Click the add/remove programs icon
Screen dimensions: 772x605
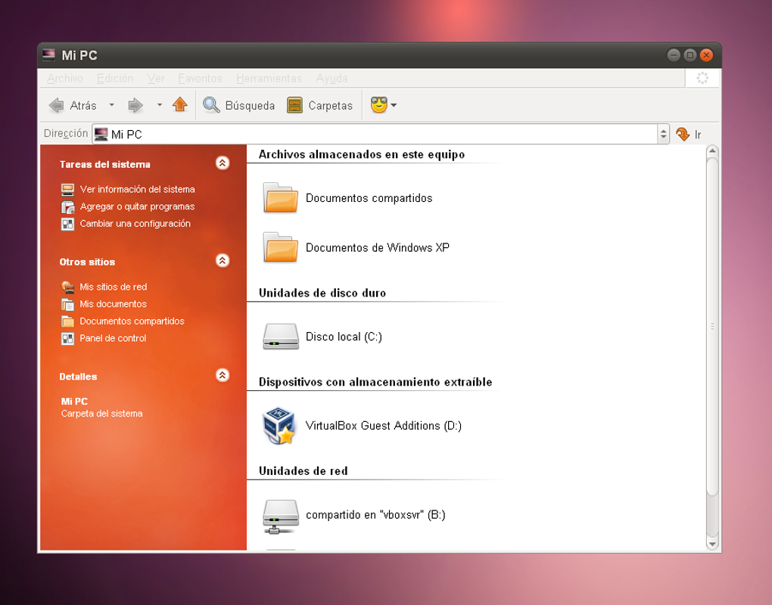point(67,207)
